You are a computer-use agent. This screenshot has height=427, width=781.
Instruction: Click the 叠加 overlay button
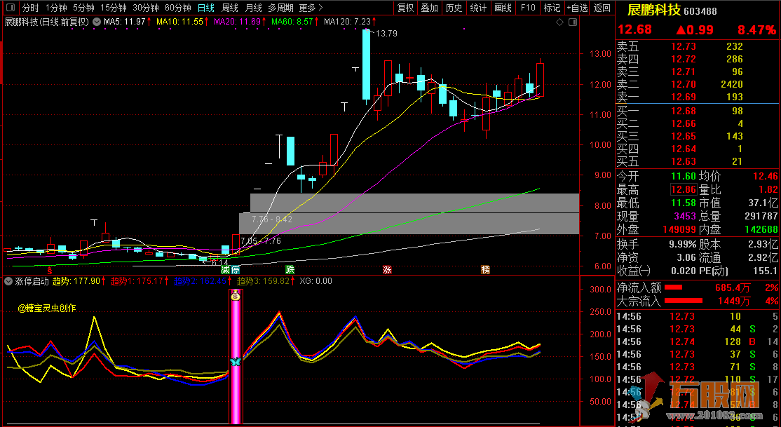click(x=429, y=8)
